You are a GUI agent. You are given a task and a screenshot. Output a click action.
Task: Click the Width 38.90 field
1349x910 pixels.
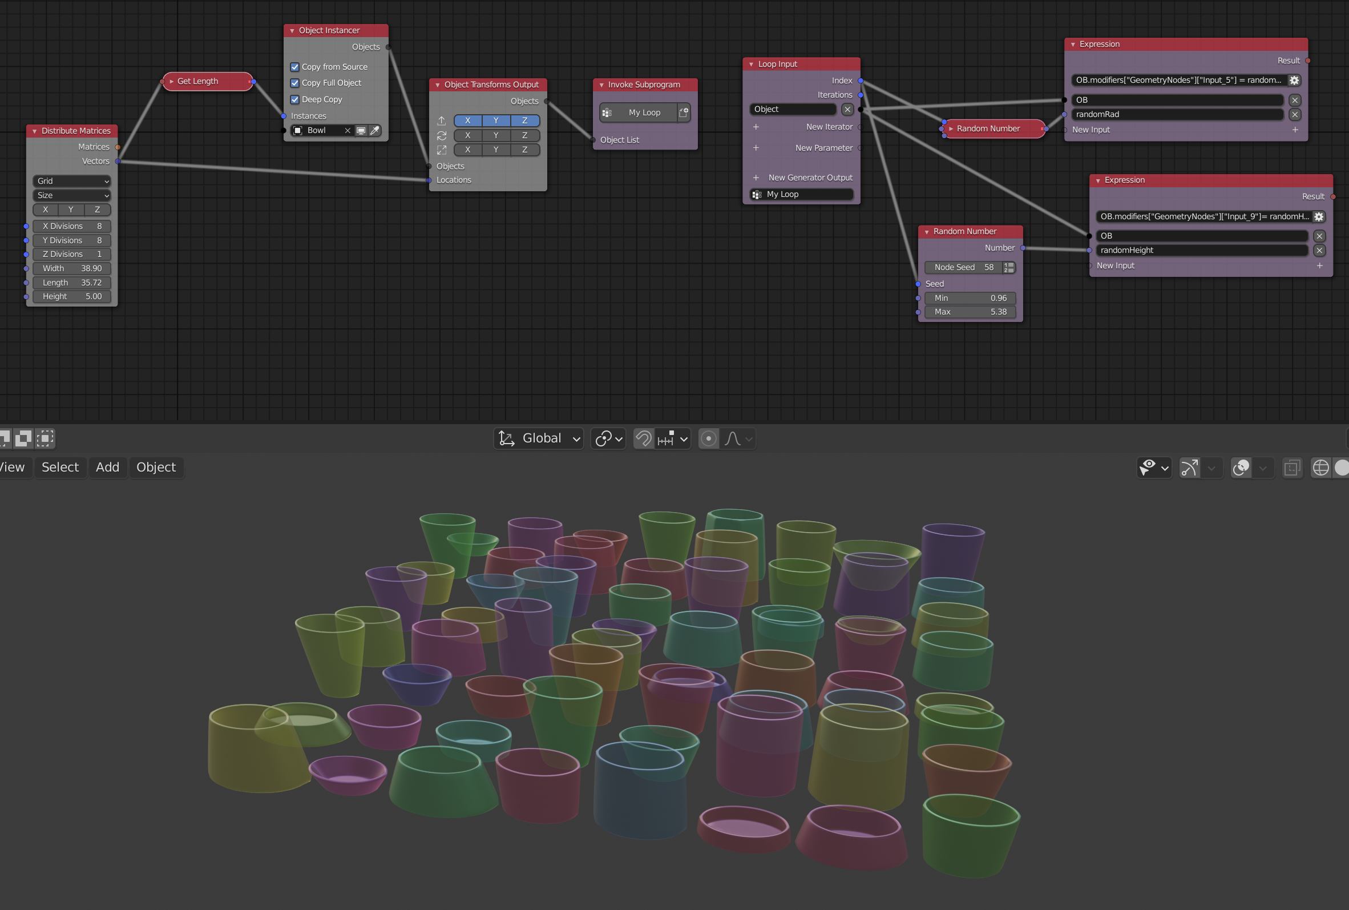click(x=72, y=269)
